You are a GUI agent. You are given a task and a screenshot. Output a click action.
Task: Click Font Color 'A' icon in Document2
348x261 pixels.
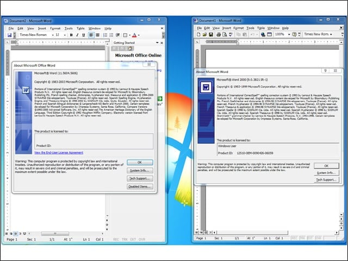[134, 35]
